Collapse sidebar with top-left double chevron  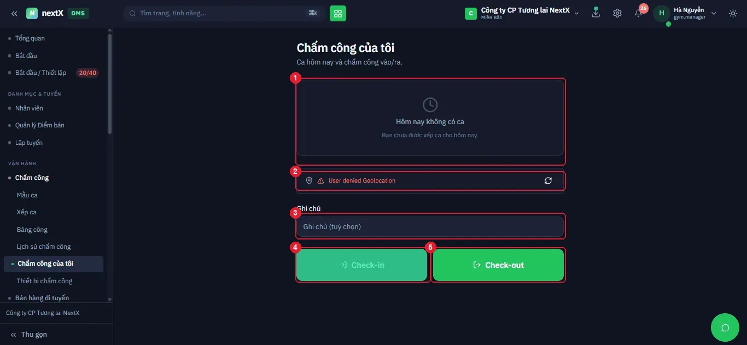coord(14,13)
